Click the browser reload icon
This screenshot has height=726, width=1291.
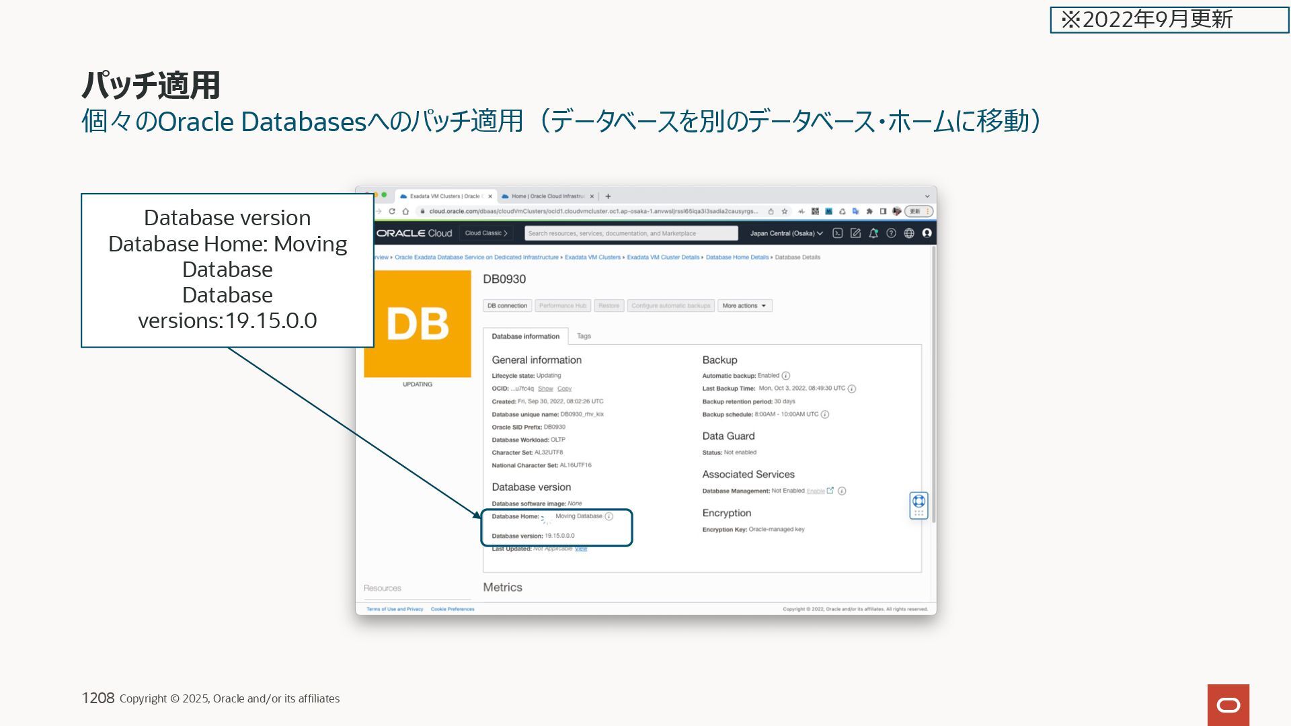point(392,211)
